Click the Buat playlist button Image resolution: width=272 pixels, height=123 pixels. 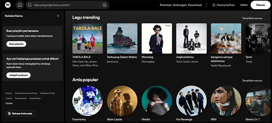click(x=16, y=44)
